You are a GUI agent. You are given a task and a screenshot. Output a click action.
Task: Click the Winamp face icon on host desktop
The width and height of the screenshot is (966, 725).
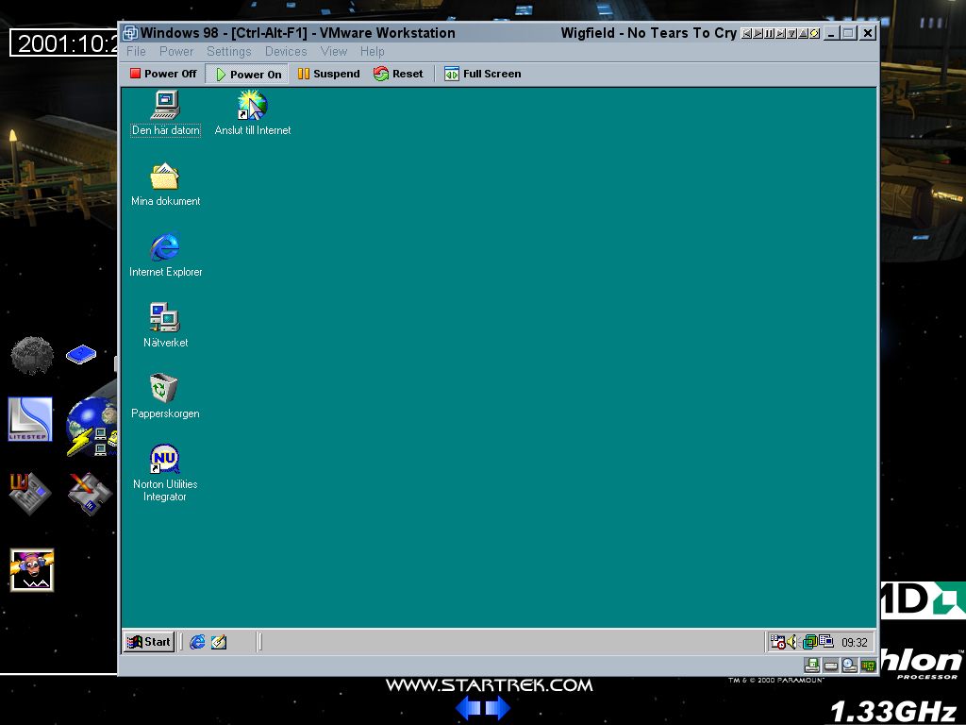[32, 570]
